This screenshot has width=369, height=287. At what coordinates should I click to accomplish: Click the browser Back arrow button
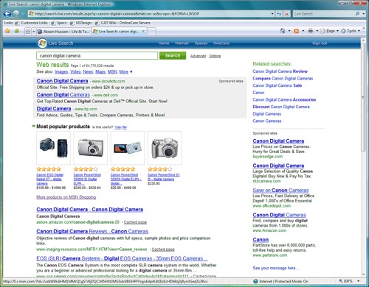7,14
